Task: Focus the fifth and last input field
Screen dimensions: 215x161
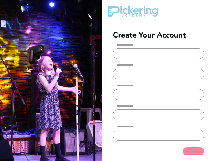Action: pos(159,135)
